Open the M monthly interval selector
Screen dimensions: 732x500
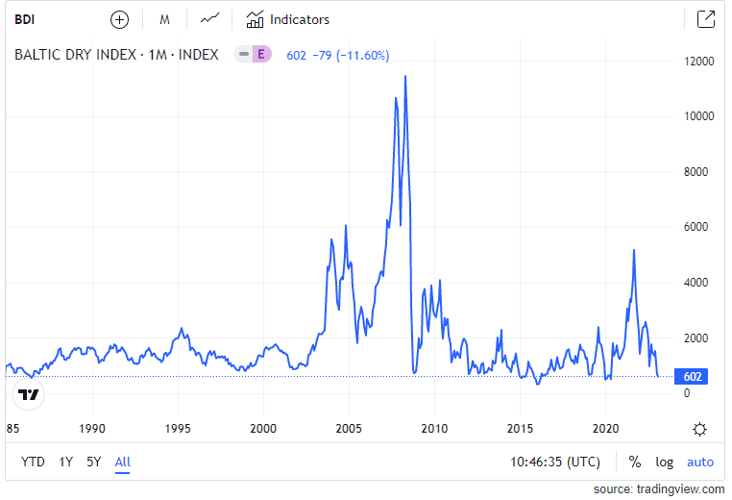(164, 19)
